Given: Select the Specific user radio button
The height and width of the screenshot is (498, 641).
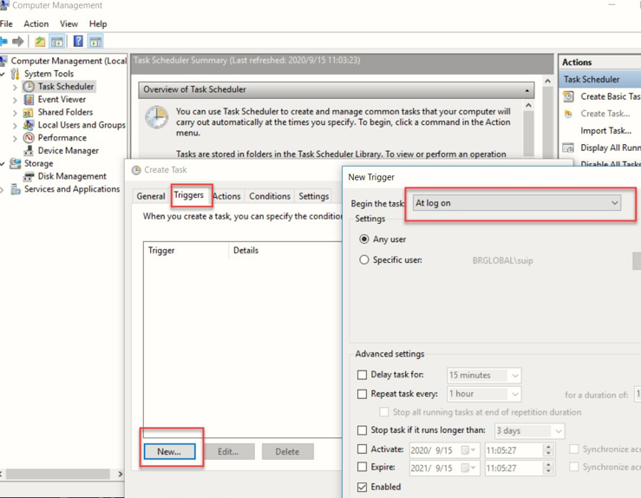Looking at the screenshot, I should (x=363, y=259).
